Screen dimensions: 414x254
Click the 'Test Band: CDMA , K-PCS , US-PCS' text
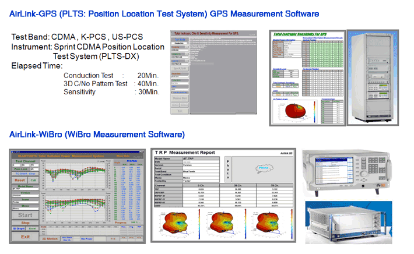click(77, 37)
